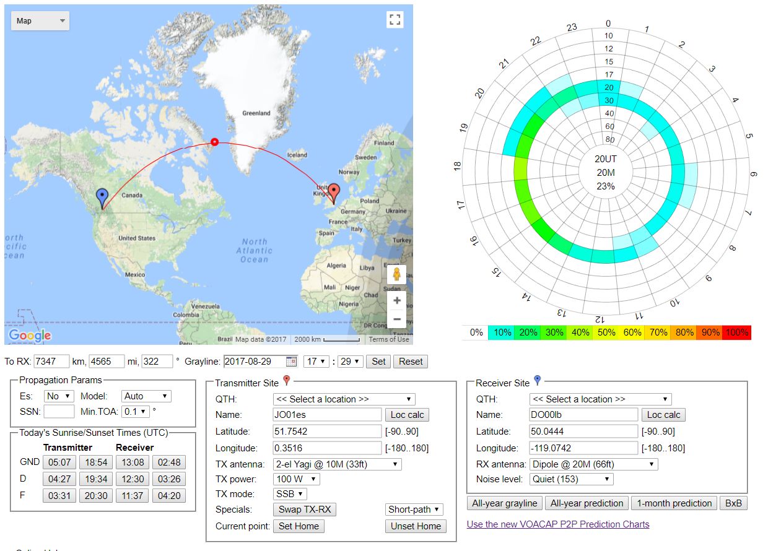
Task: Click the Street View pegman icon
Action: pyautogui.click(x=396, y=274)
